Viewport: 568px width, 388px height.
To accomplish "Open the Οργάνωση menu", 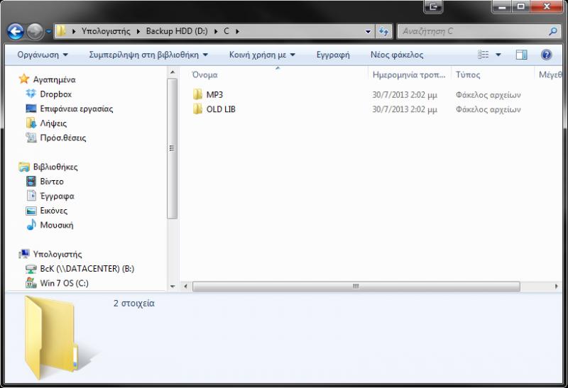I will [x=43, y=55].
